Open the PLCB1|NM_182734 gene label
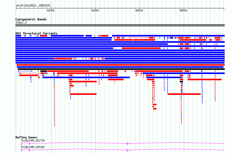Image resolution: width=232 pixels, height=153 pixels. click(x=33, y=140)
